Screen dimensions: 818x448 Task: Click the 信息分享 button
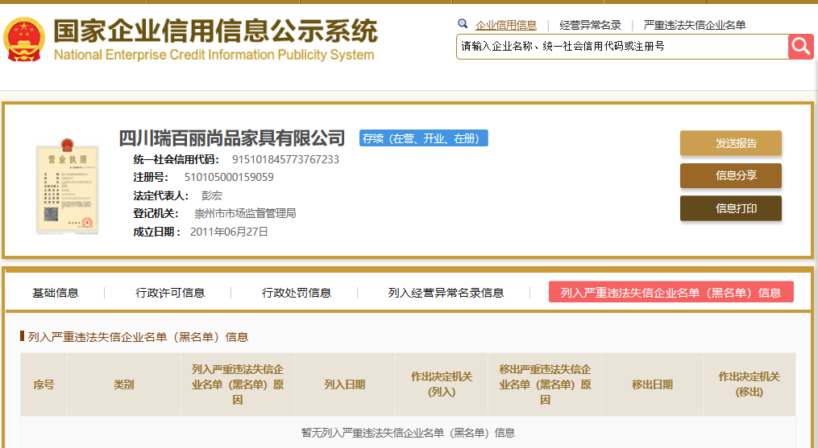point(730,175)
